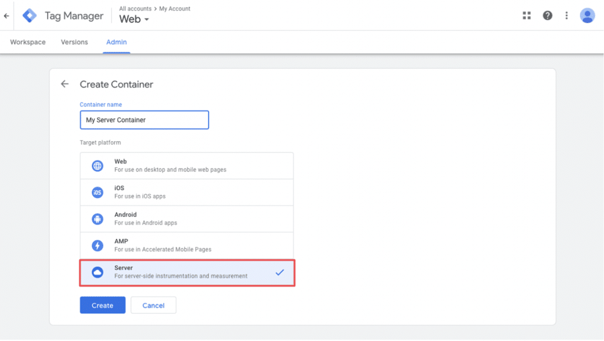Click 'For use in Android apps' description

pyautogui.click(x=146, y=223)
